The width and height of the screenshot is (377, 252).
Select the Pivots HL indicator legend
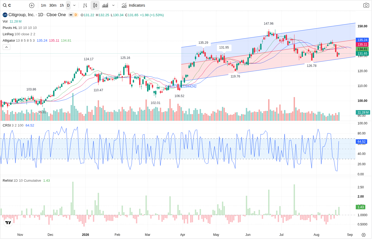[x=10, y=28]
